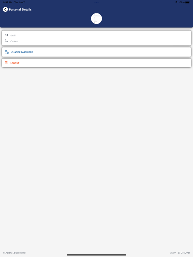Click the v1.0.0 - 27 Dec 2021 version label

[x=180, y=253]
